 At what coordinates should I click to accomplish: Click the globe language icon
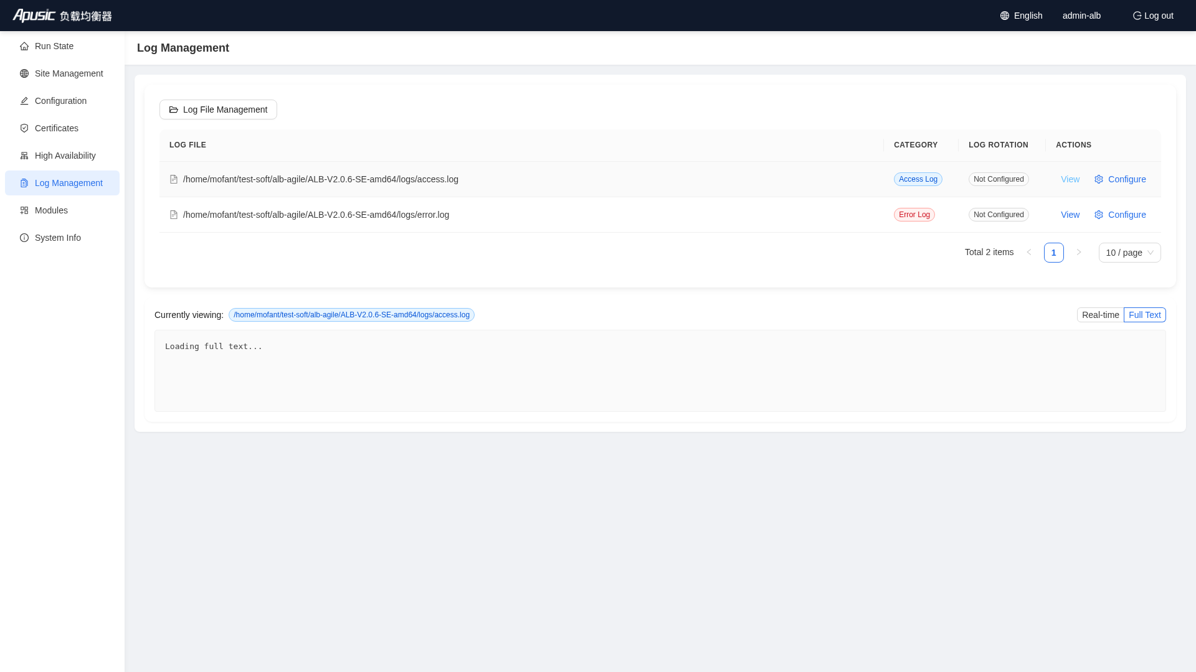1005,16
